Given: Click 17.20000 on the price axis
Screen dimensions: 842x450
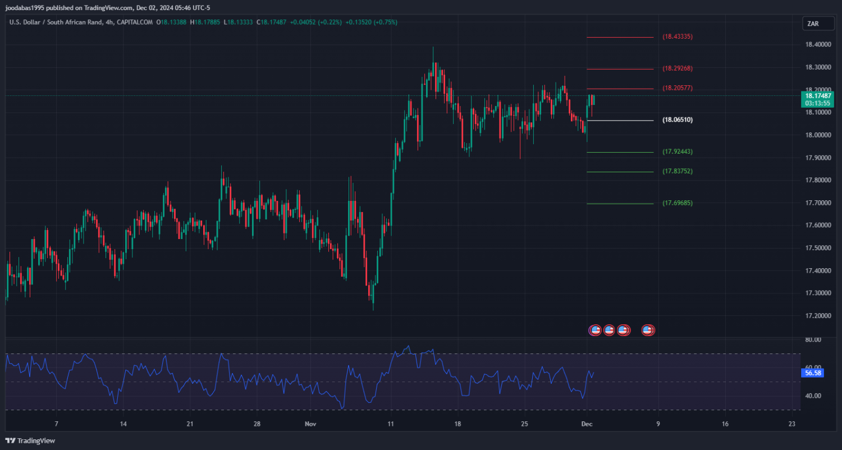Looking at the screenshot, I should (817, 316).
